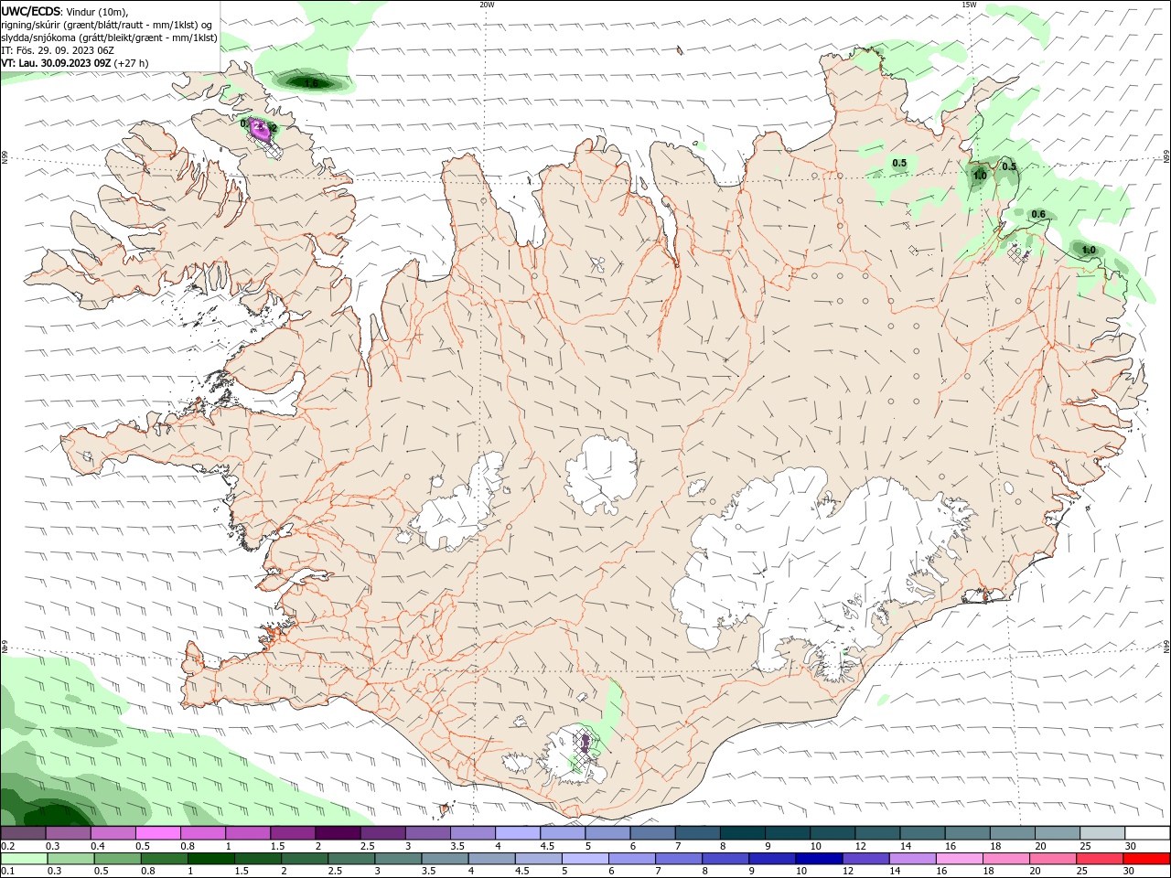Screen dimensions: 1171x878
Task: Pick the darkest purple swatch labeled 2 in upper legend
Action: click(338, 833)
